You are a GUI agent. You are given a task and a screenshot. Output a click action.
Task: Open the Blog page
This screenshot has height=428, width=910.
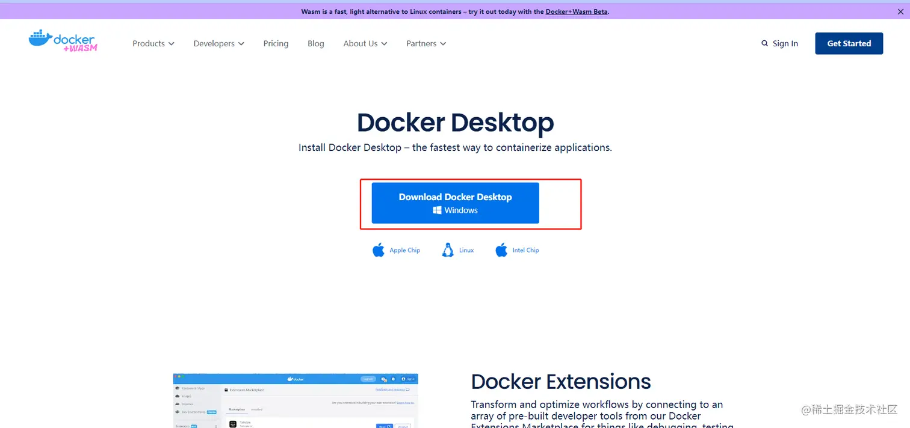[316, 43]
